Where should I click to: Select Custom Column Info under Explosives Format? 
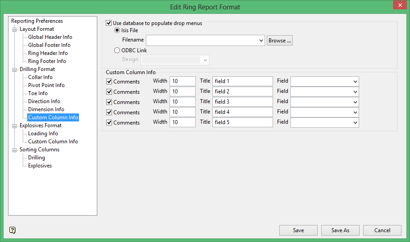point(53,142)
